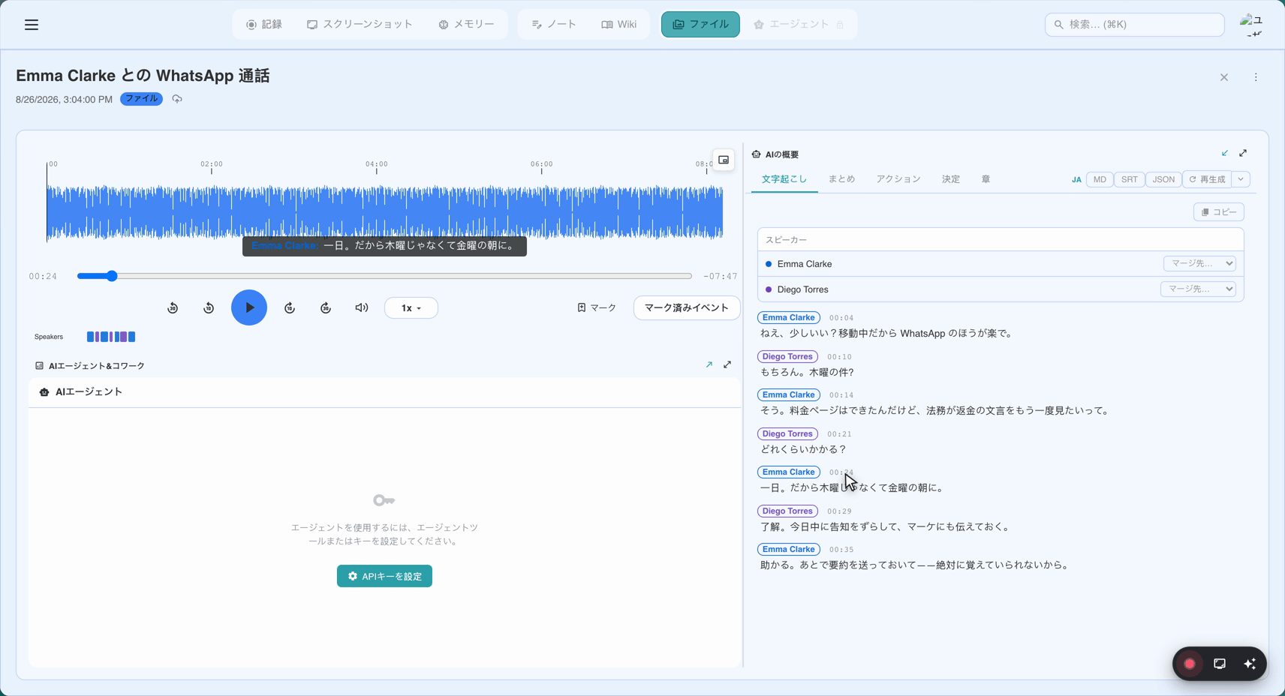Expand the arrow next to 再生成
This screenshot has width=1285, height=696.
[x=1241, y=179]
